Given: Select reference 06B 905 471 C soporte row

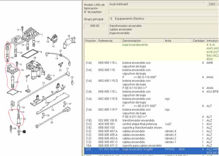Looking at the screenshot, I should [151, 146].
